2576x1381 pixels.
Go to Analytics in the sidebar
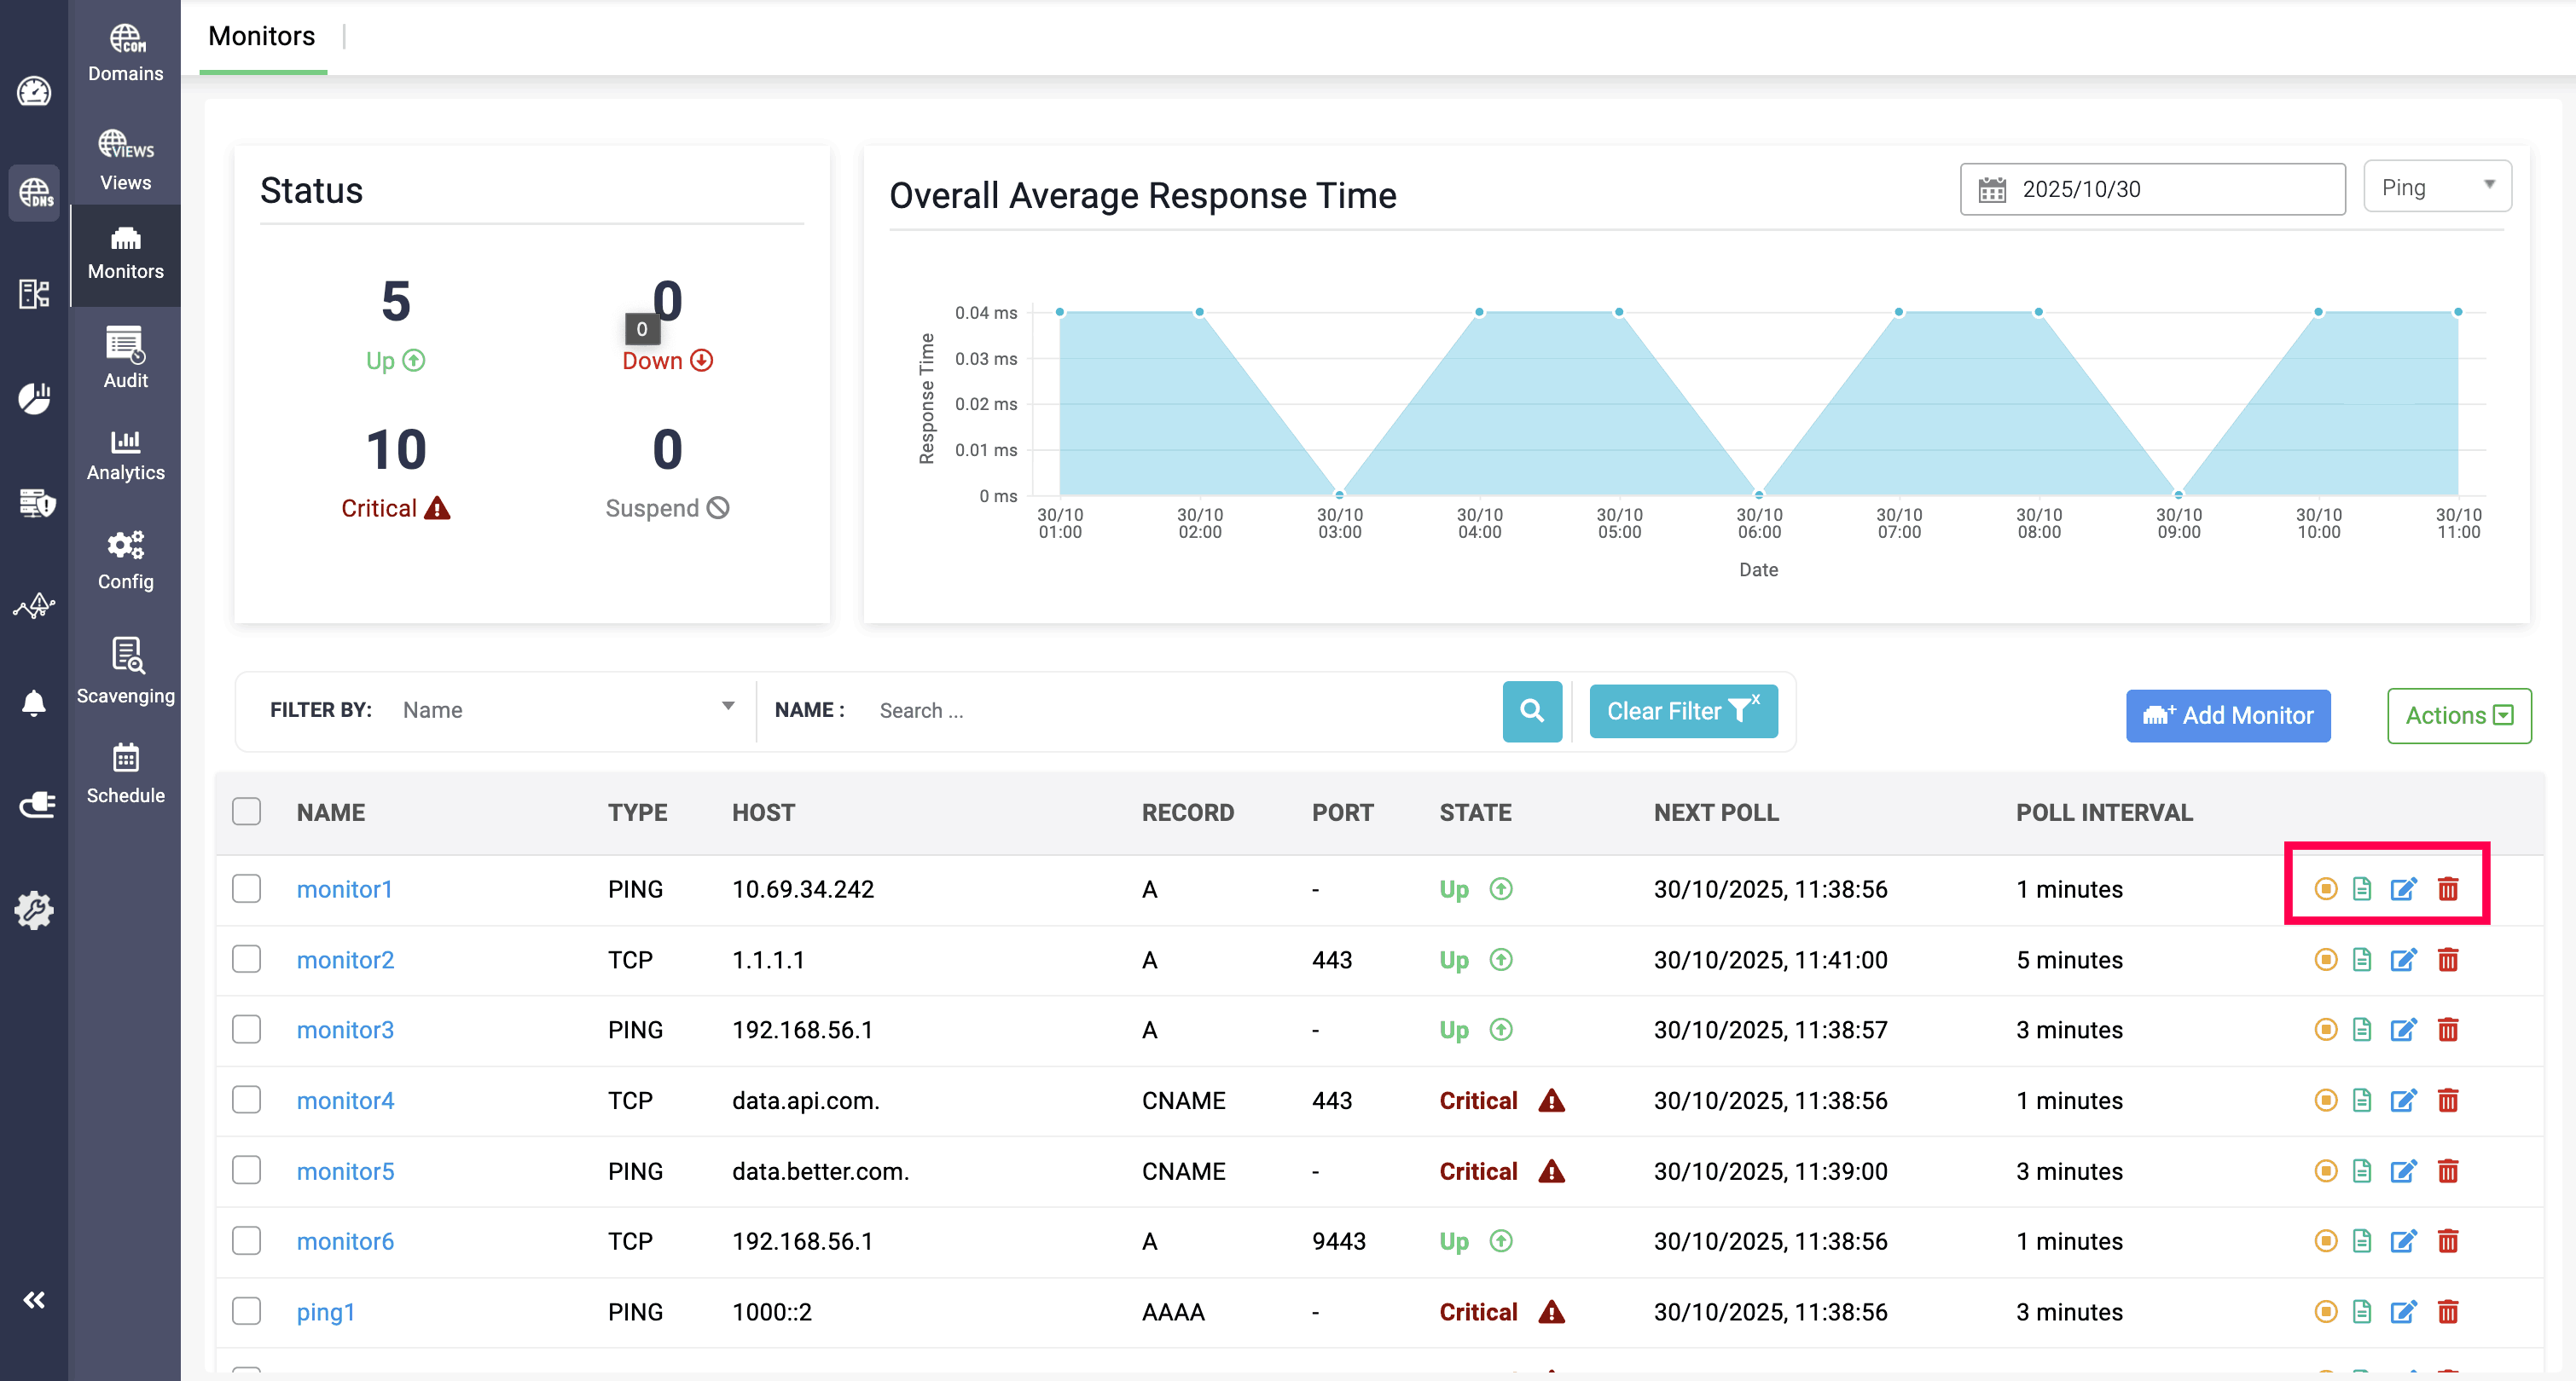coord(125,454)
